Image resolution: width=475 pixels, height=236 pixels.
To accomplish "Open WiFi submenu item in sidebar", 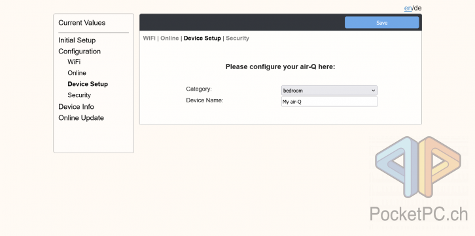I will (74, 62).
